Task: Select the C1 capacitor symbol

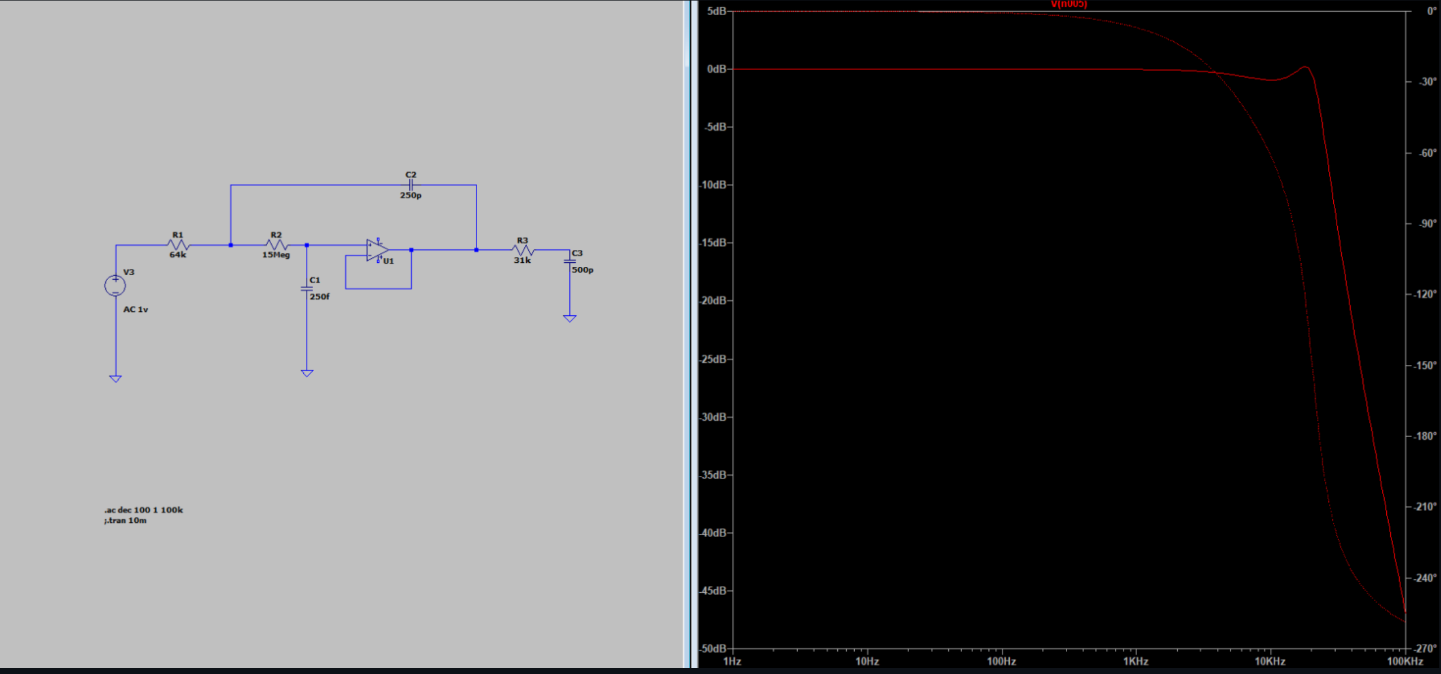Action: click(x=307, y=289)
